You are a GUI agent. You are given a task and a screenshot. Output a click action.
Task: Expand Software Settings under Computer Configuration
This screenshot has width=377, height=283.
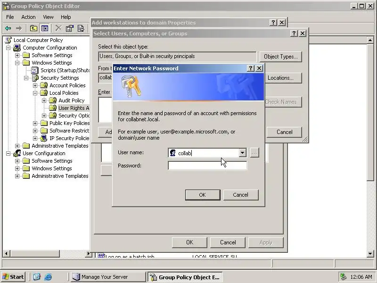[17, 55]
